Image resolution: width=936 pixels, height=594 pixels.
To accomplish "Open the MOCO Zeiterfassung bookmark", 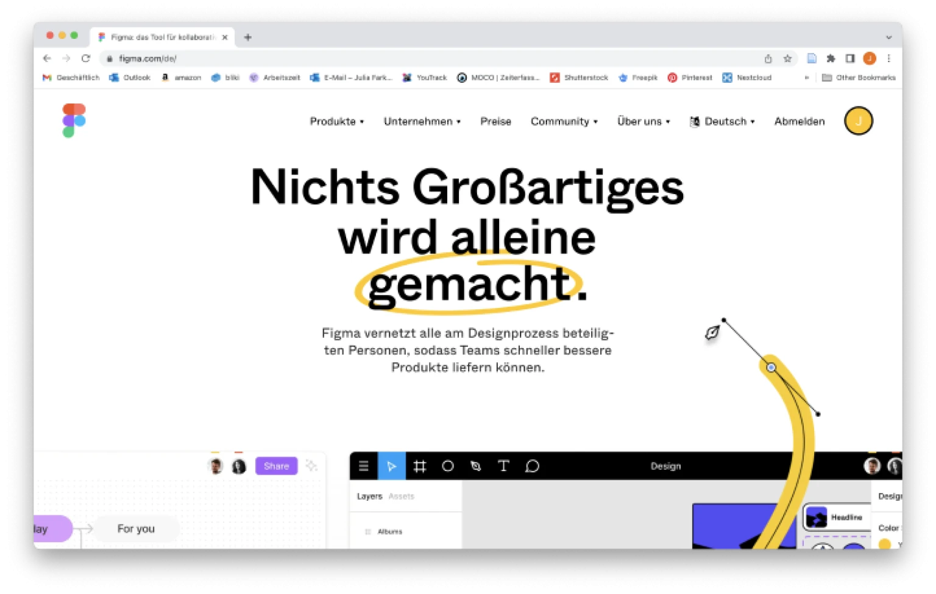I will pos(498,78).
